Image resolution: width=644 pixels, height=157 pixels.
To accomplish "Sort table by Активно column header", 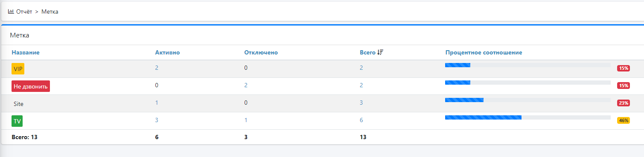I will (x=167, y=52).
